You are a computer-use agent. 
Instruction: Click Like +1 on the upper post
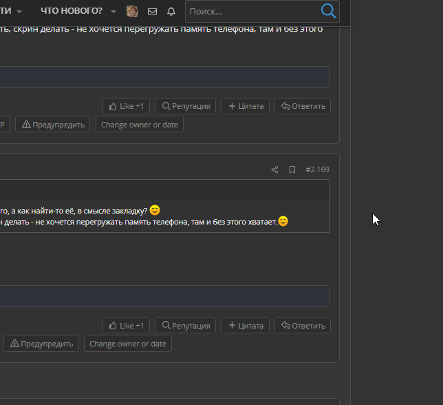pyautogui.click(x=127, y=106)
